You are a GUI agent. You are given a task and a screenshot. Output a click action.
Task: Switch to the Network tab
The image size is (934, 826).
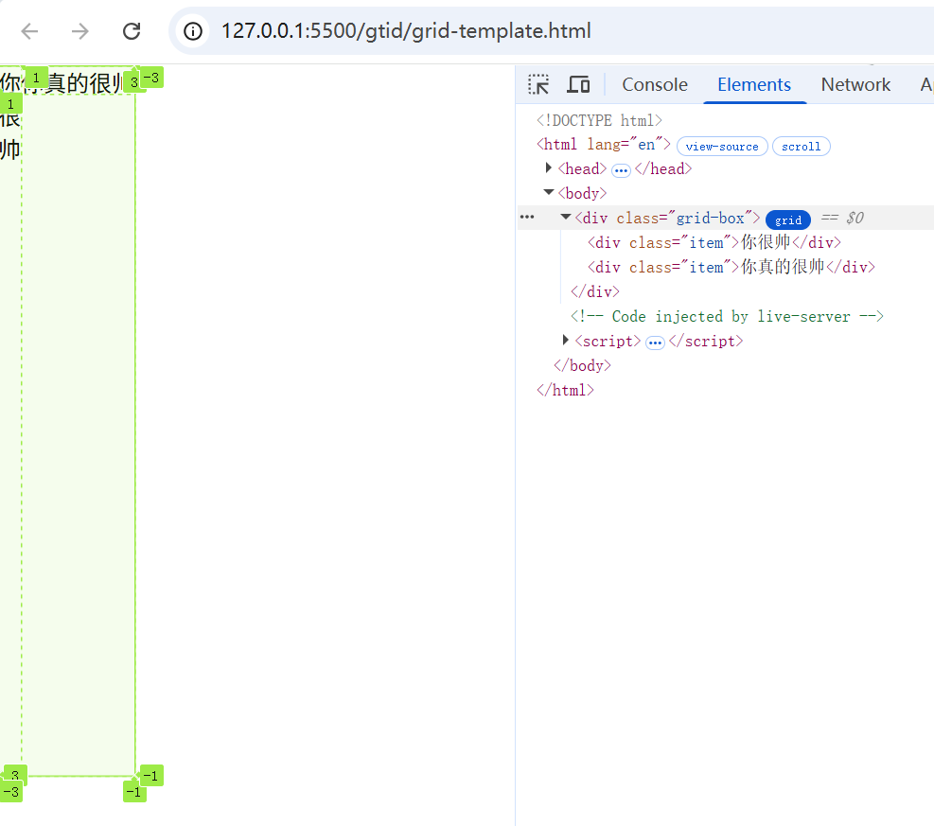[x=855, y=84]
